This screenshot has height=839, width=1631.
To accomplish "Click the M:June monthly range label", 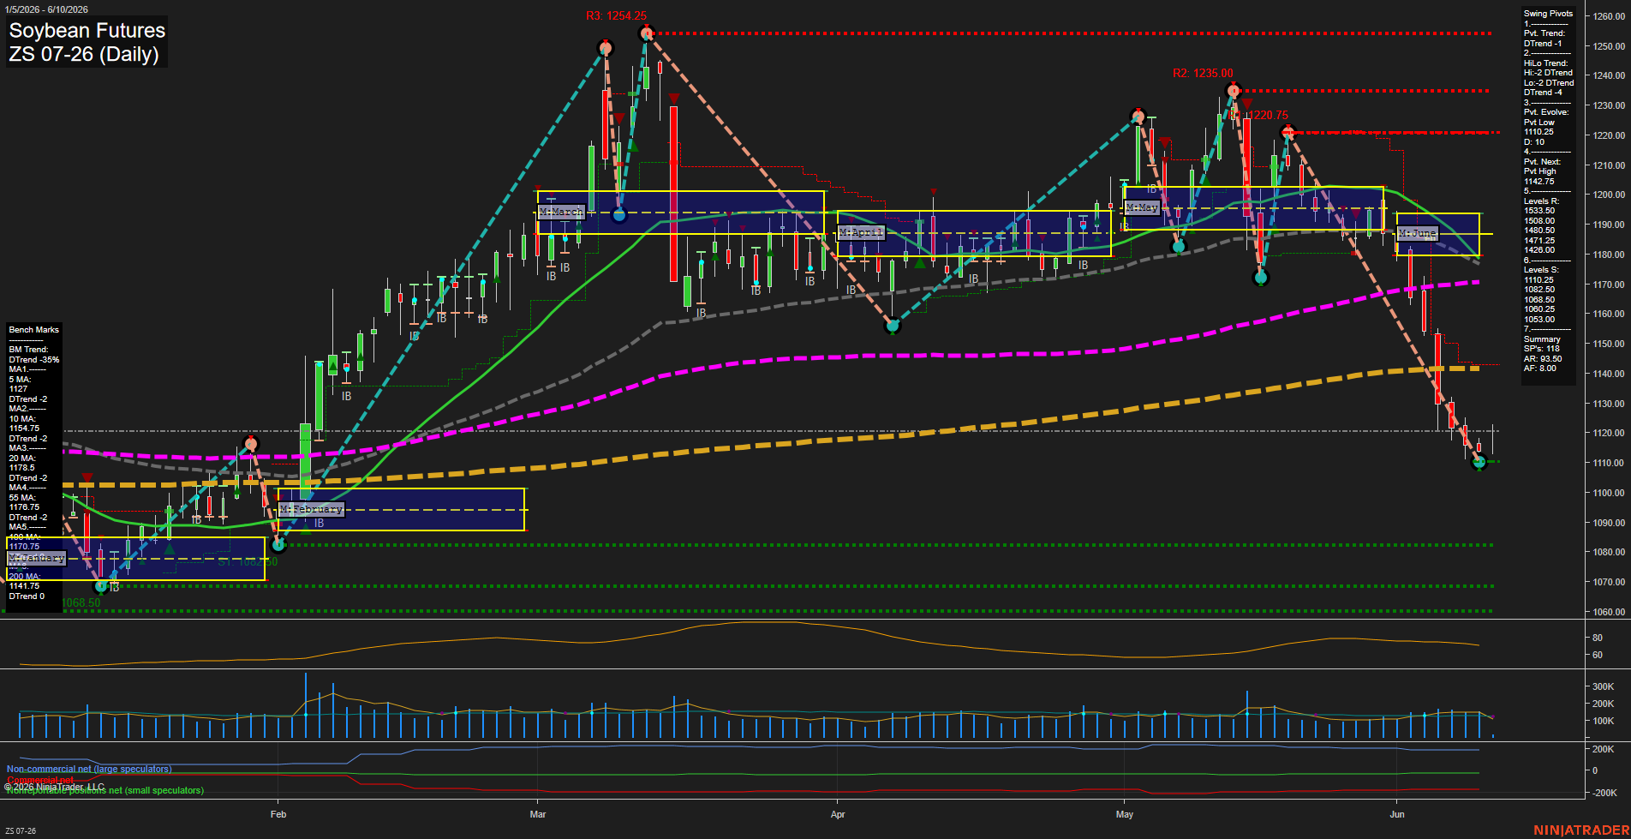I will [1417, 233].
